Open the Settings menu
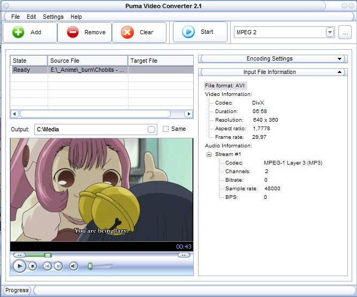Screen dimensions: 357x297 click(53, 17)
